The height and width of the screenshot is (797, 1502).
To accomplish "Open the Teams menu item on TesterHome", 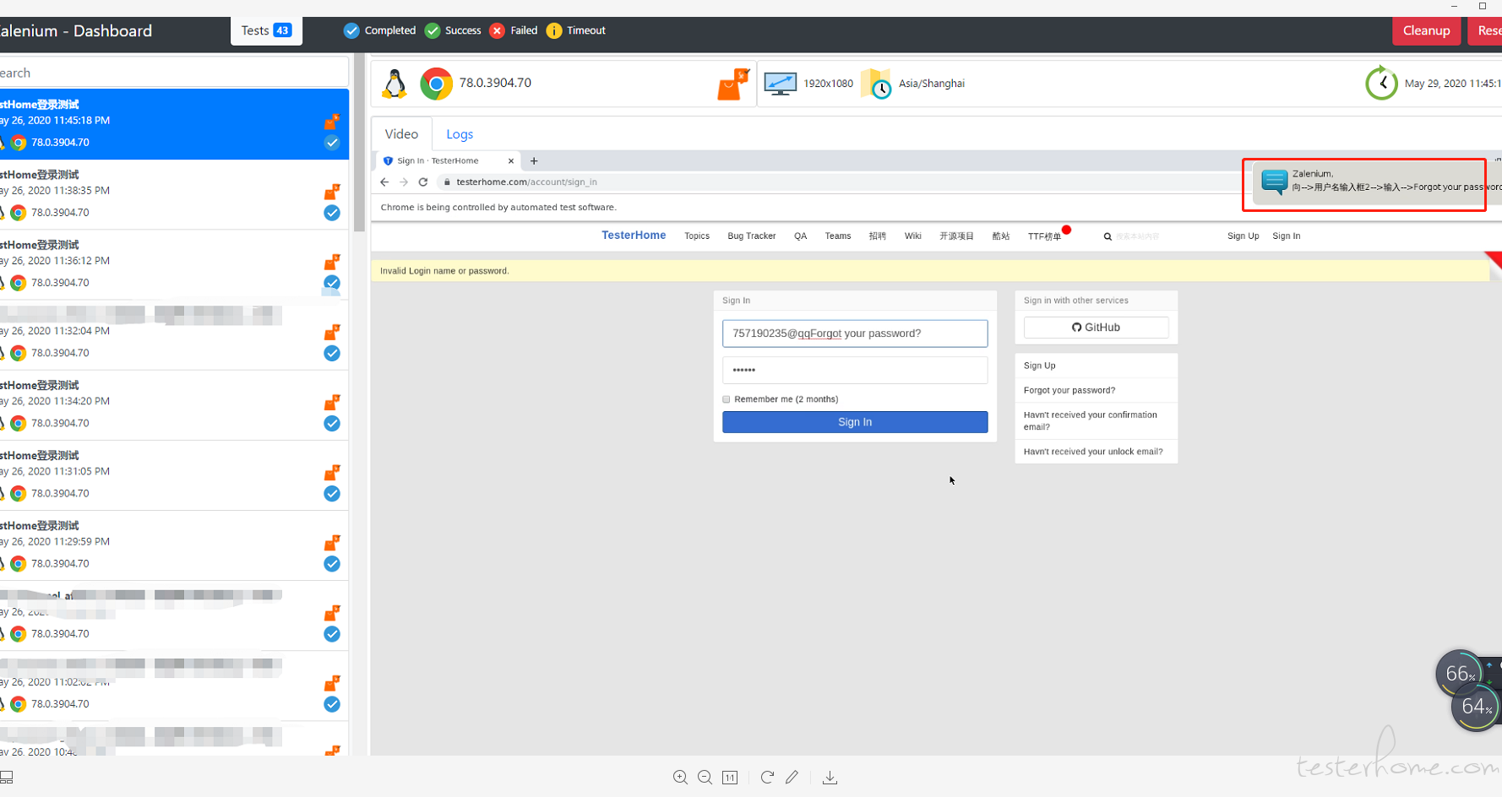I will [838, 236].
